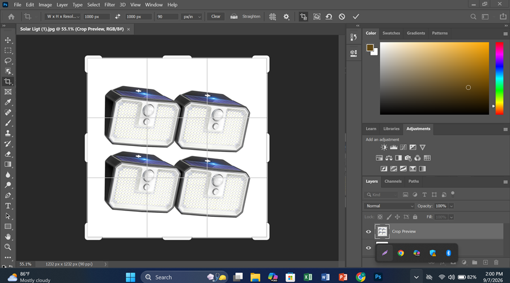Open the Select menu
Viewport: 510px width, 283px height.
coord(93,5)
